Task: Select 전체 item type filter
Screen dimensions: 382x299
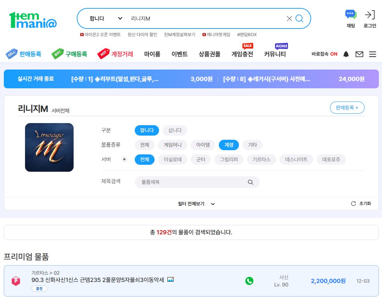Action: click(144, 145)
